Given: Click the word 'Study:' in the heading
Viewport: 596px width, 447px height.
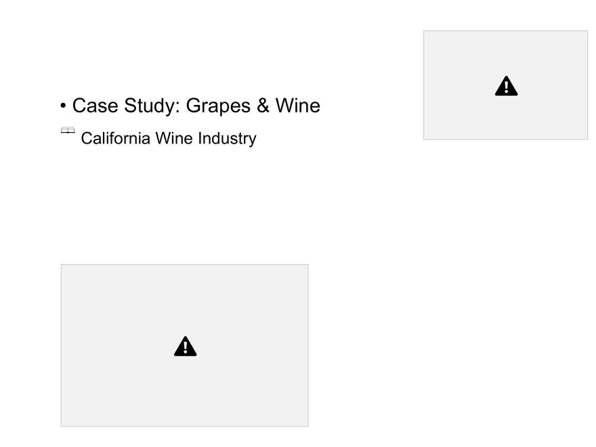Looking at the screenshot, I should pyautogui.click(x=152, y=106).
